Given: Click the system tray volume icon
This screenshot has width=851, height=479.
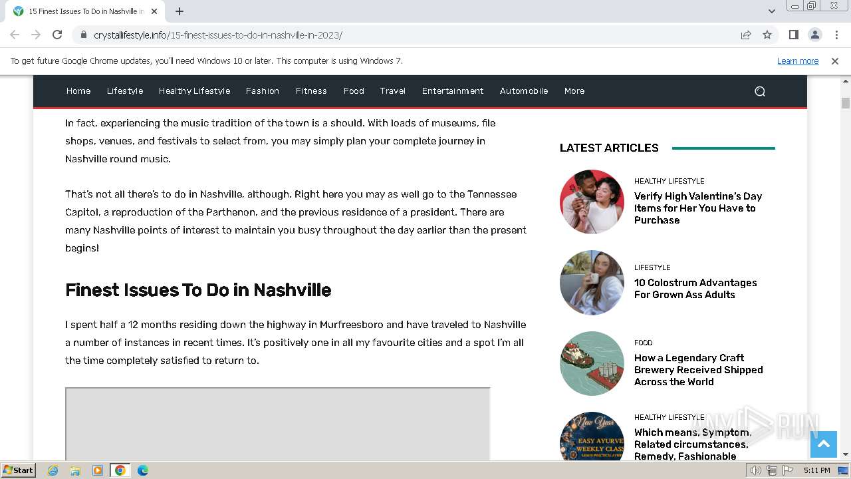Looking at the screenshot, I should 756,470.
